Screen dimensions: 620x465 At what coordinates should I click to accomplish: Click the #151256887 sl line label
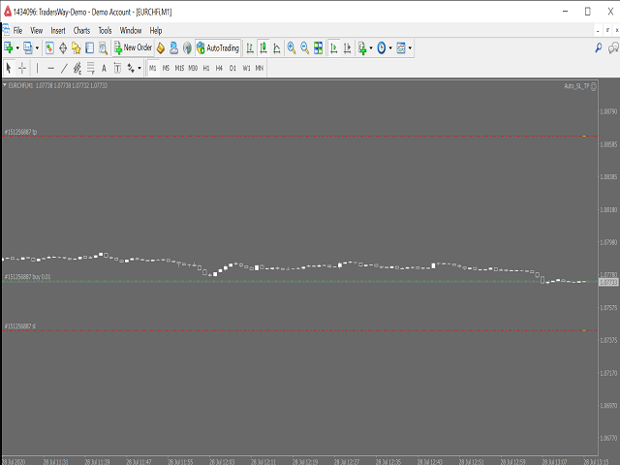tap(19, 326)
